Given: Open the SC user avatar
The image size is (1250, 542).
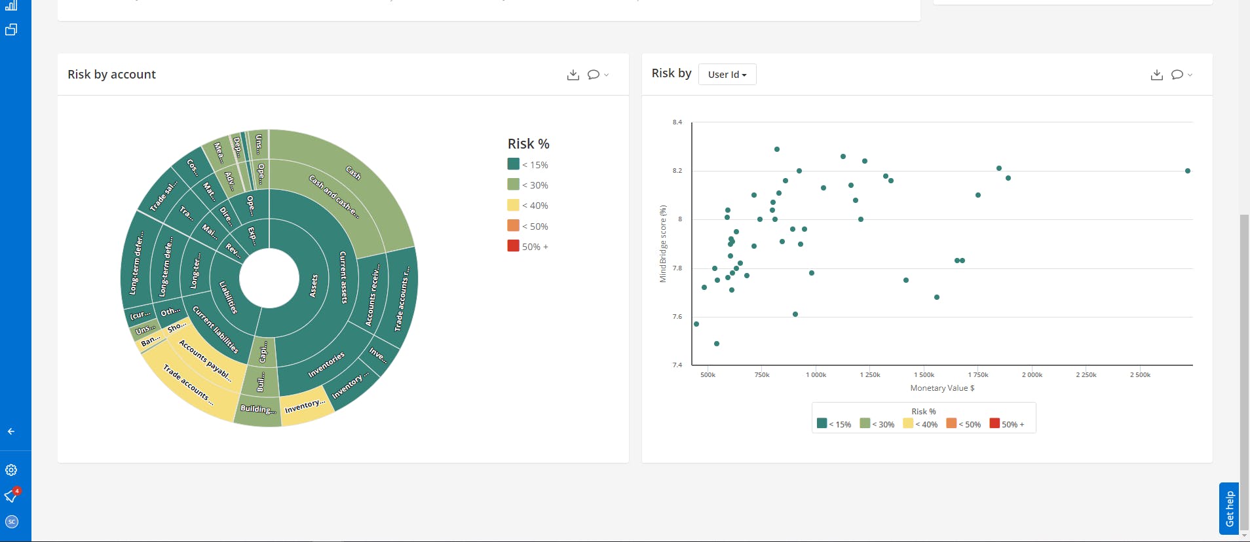Looking at the screenshot, I should pos(11,522).
